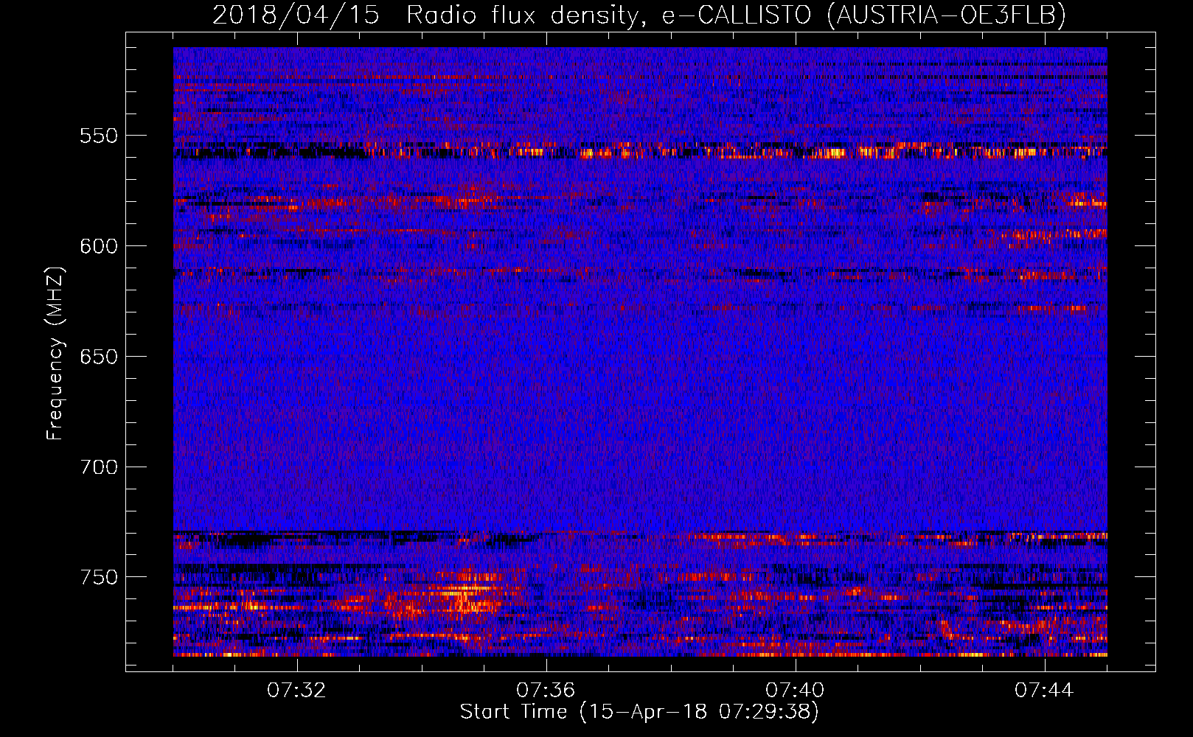Click the 07:36 time tick label
1193x737 pixels.
(x=546, y=691)
